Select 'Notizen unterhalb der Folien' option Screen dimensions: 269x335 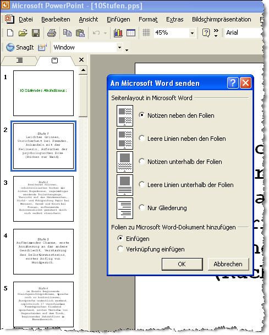pyautogui.click(x=142, y=161)
